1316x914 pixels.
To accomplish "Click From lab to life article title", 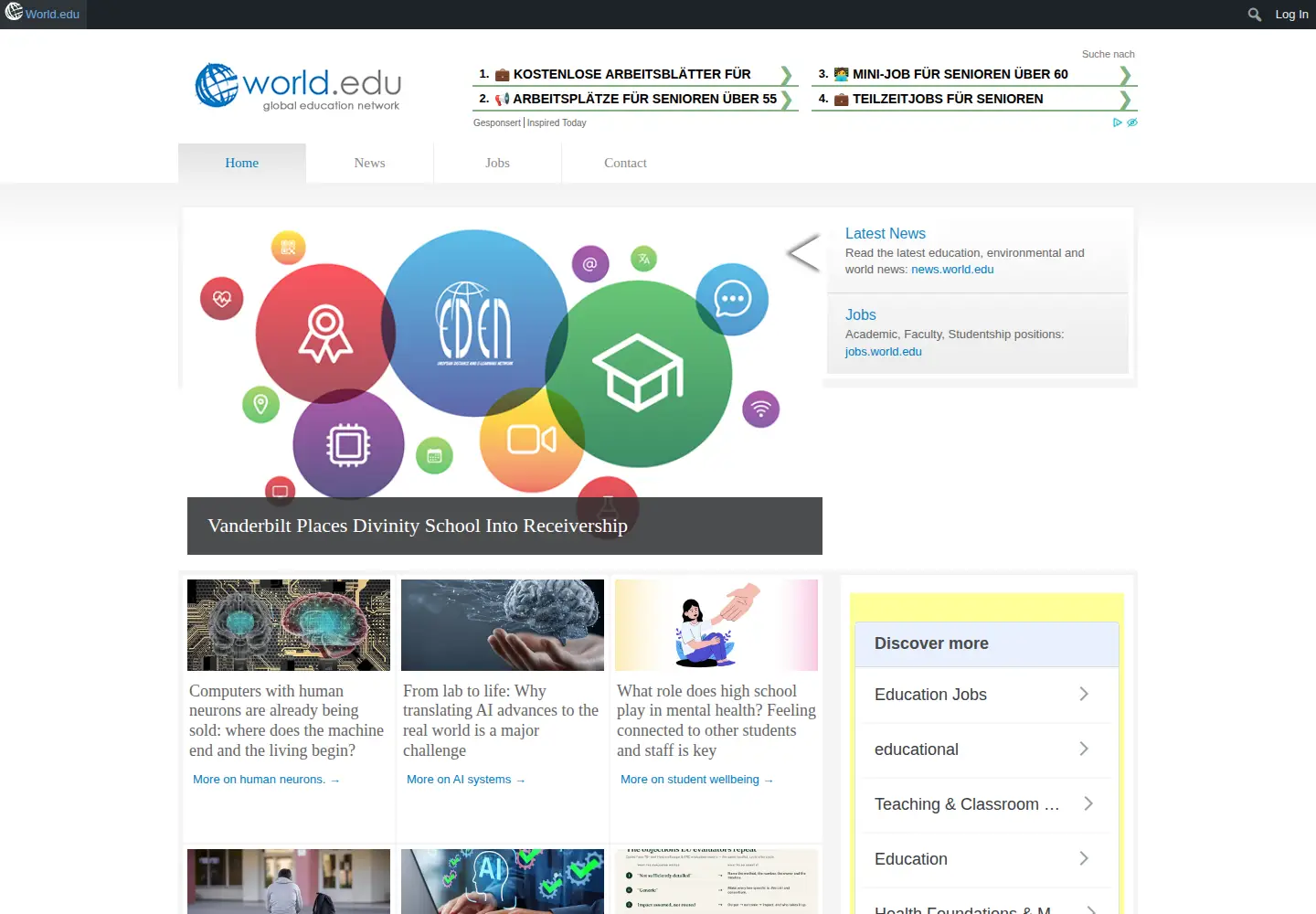I will point(501,720).
